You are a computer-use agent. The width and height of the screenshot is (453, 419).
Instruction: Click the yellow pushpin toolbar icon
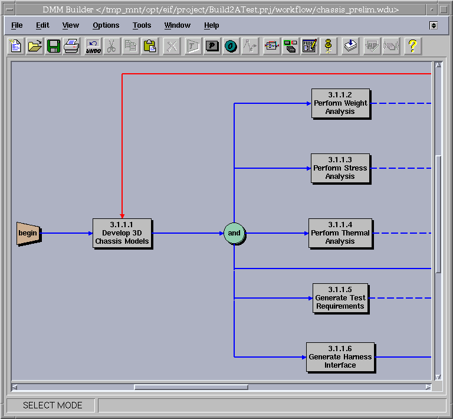[329, 46]
